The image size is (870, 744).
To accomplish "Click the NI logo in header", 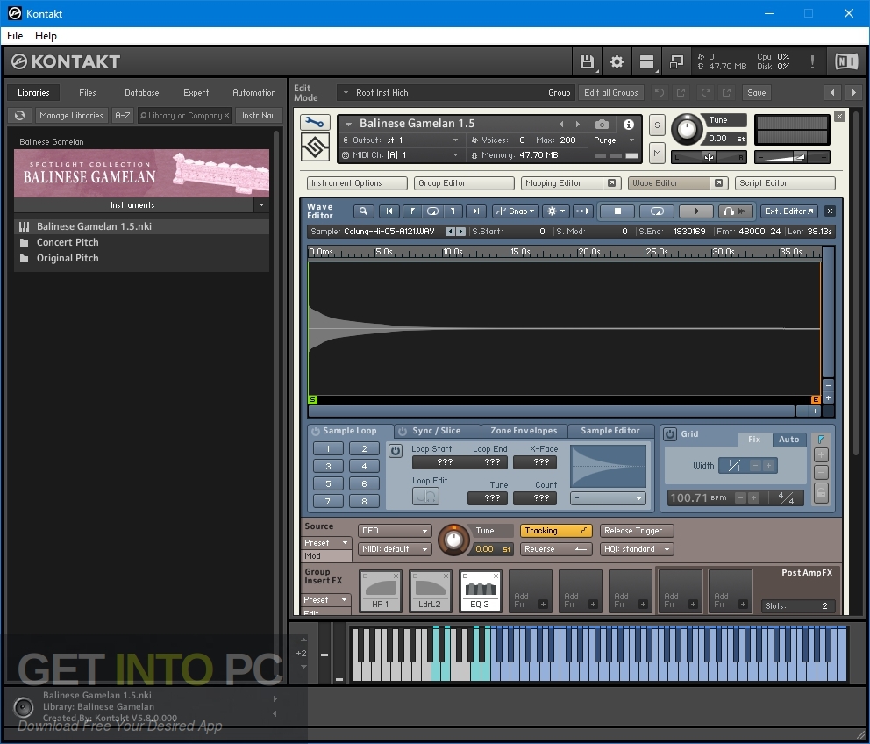I will 846,61.
